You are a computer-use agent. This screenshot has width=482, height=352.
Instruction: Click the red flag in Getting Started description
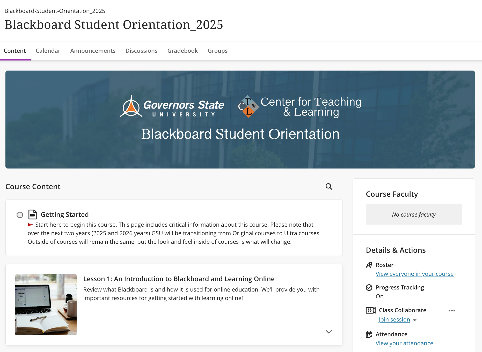30,225
